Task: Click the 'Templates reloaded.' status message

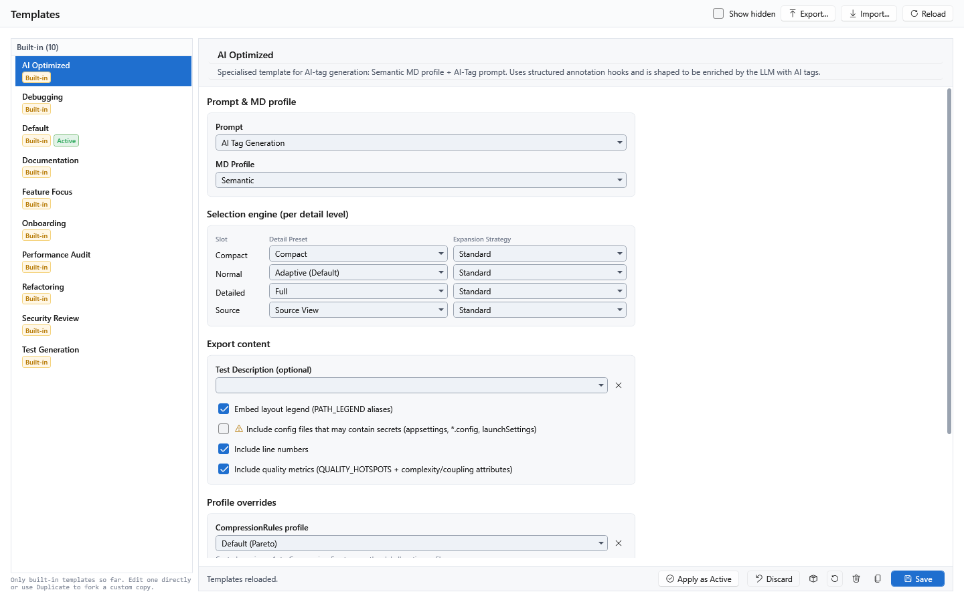Action: (242, 579)
